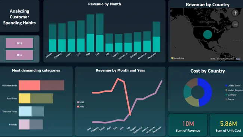This screenshot has width=243, height=137.
Task: Click the United States legend entry
Action: 233,85
